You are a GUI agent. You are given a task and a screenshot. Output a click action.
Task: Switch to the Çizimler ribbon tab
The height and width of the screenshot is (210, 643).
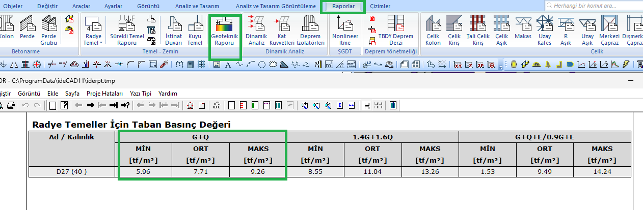380,7
